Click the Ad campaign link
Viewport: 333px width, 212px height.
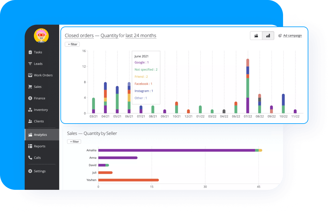292,35
